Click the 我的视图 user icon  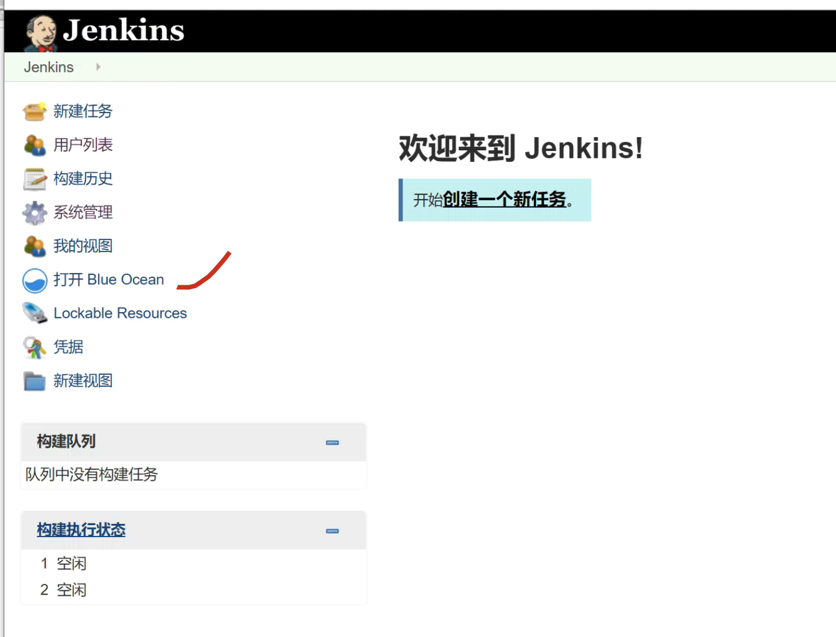click(34, 246)
